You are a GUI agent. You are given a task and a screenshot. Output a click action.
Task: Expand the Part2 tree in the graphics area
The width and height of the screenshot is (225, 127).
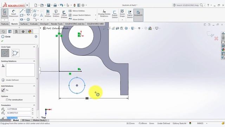[41, 28]
